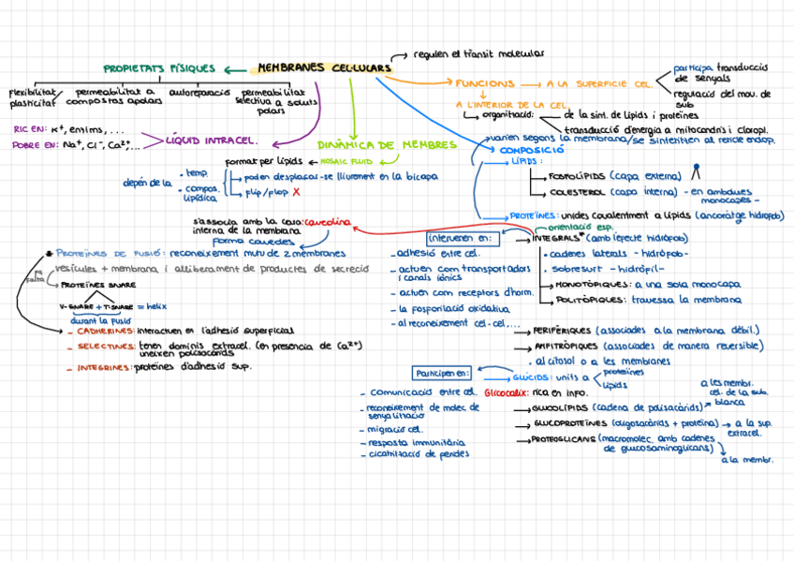This screenshot has height=561, width=794.
Task: Select the red 'caveolina' word
Action: point(328,222)
